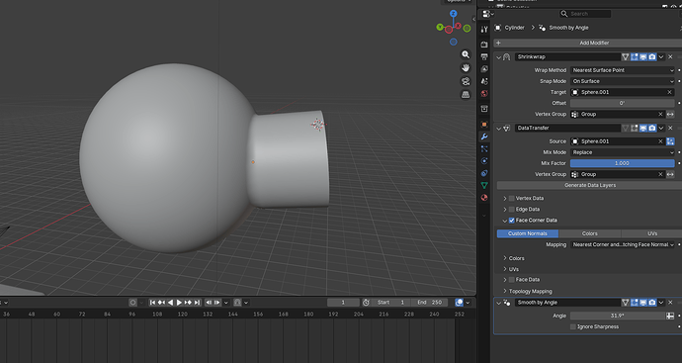Screen dimensions: 682x363
Task: Check the Ignore Sharpness checkbox
Action: coord(573,326)
